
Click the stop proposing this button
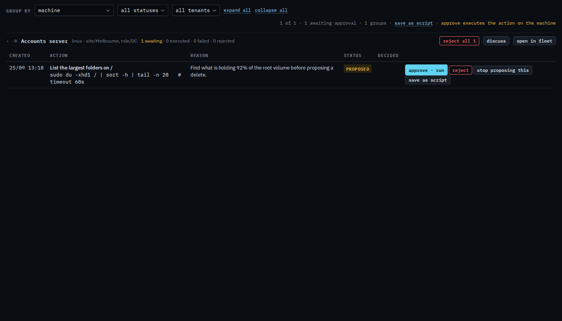tap(503, 70)
